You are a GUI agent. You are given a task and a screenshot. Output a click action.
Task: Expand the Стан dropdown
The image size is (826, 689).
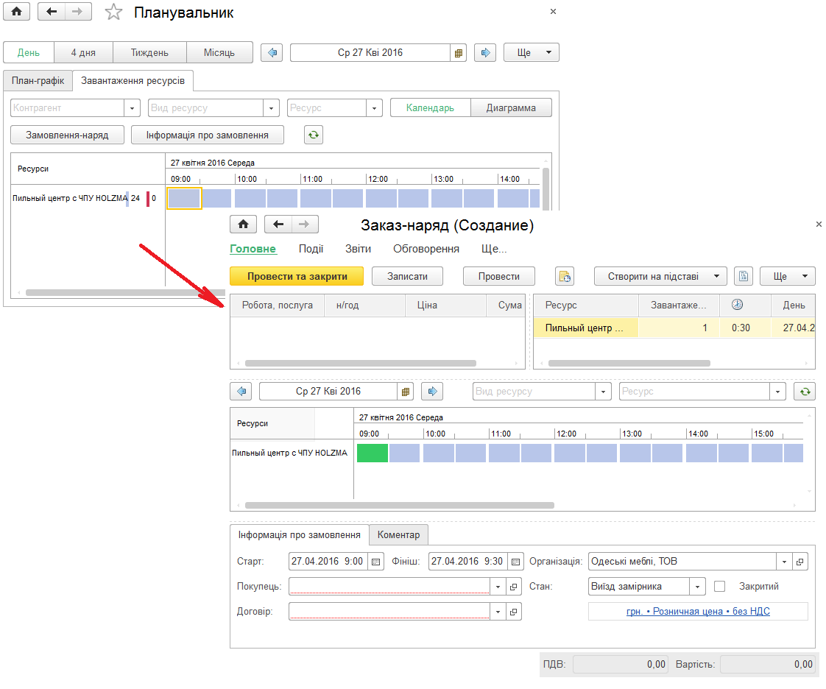[x=697, y=586]
